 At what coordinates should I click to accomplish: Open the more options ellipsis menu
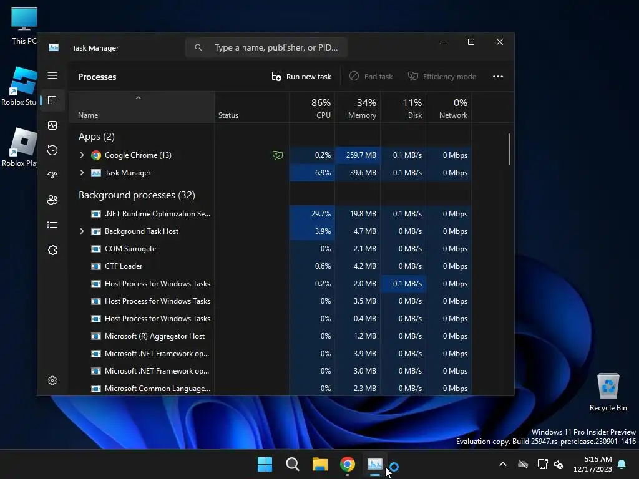[x=497, y=77]
